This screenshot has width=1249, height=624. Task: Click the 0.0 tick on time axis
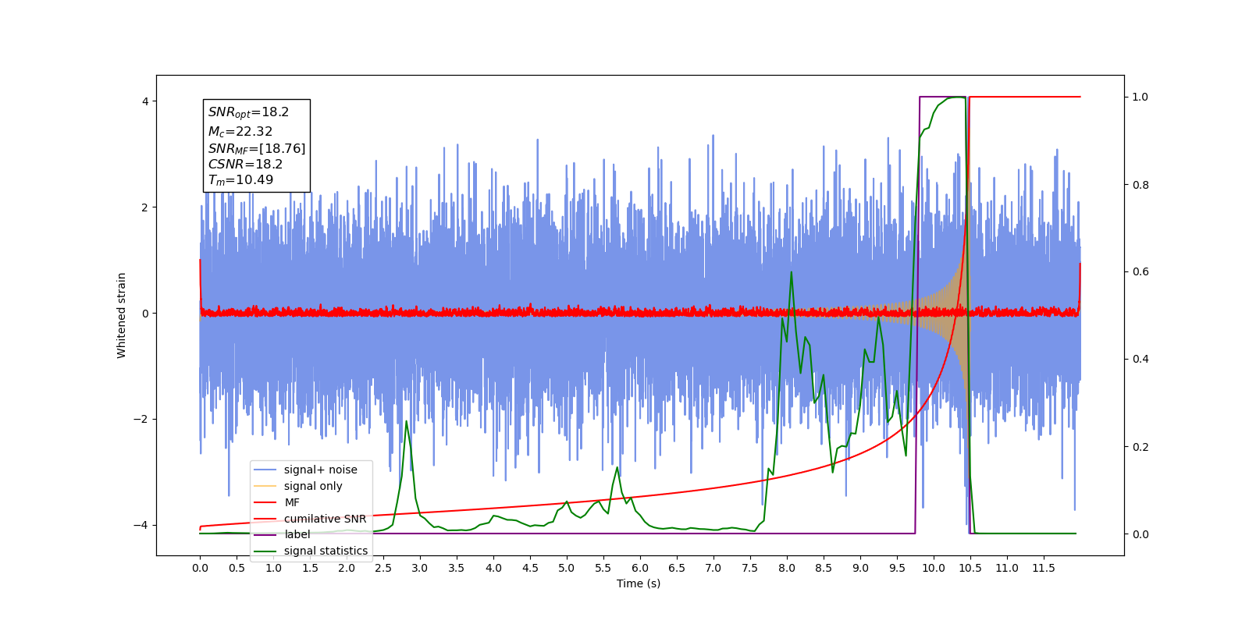200,568
